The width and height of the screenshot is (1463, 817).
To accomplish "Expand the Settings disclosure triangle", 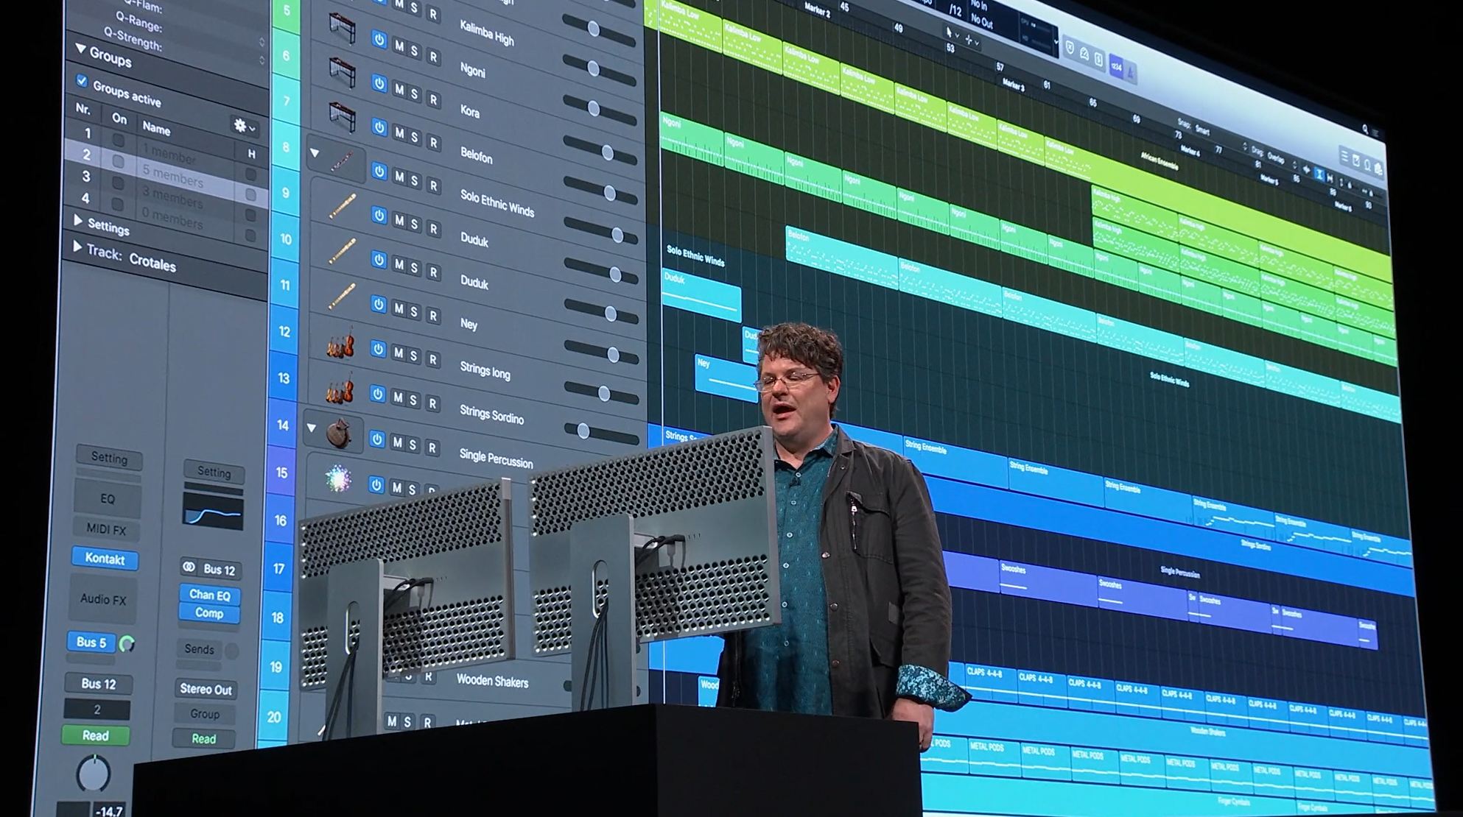I will tap(78, 219).
